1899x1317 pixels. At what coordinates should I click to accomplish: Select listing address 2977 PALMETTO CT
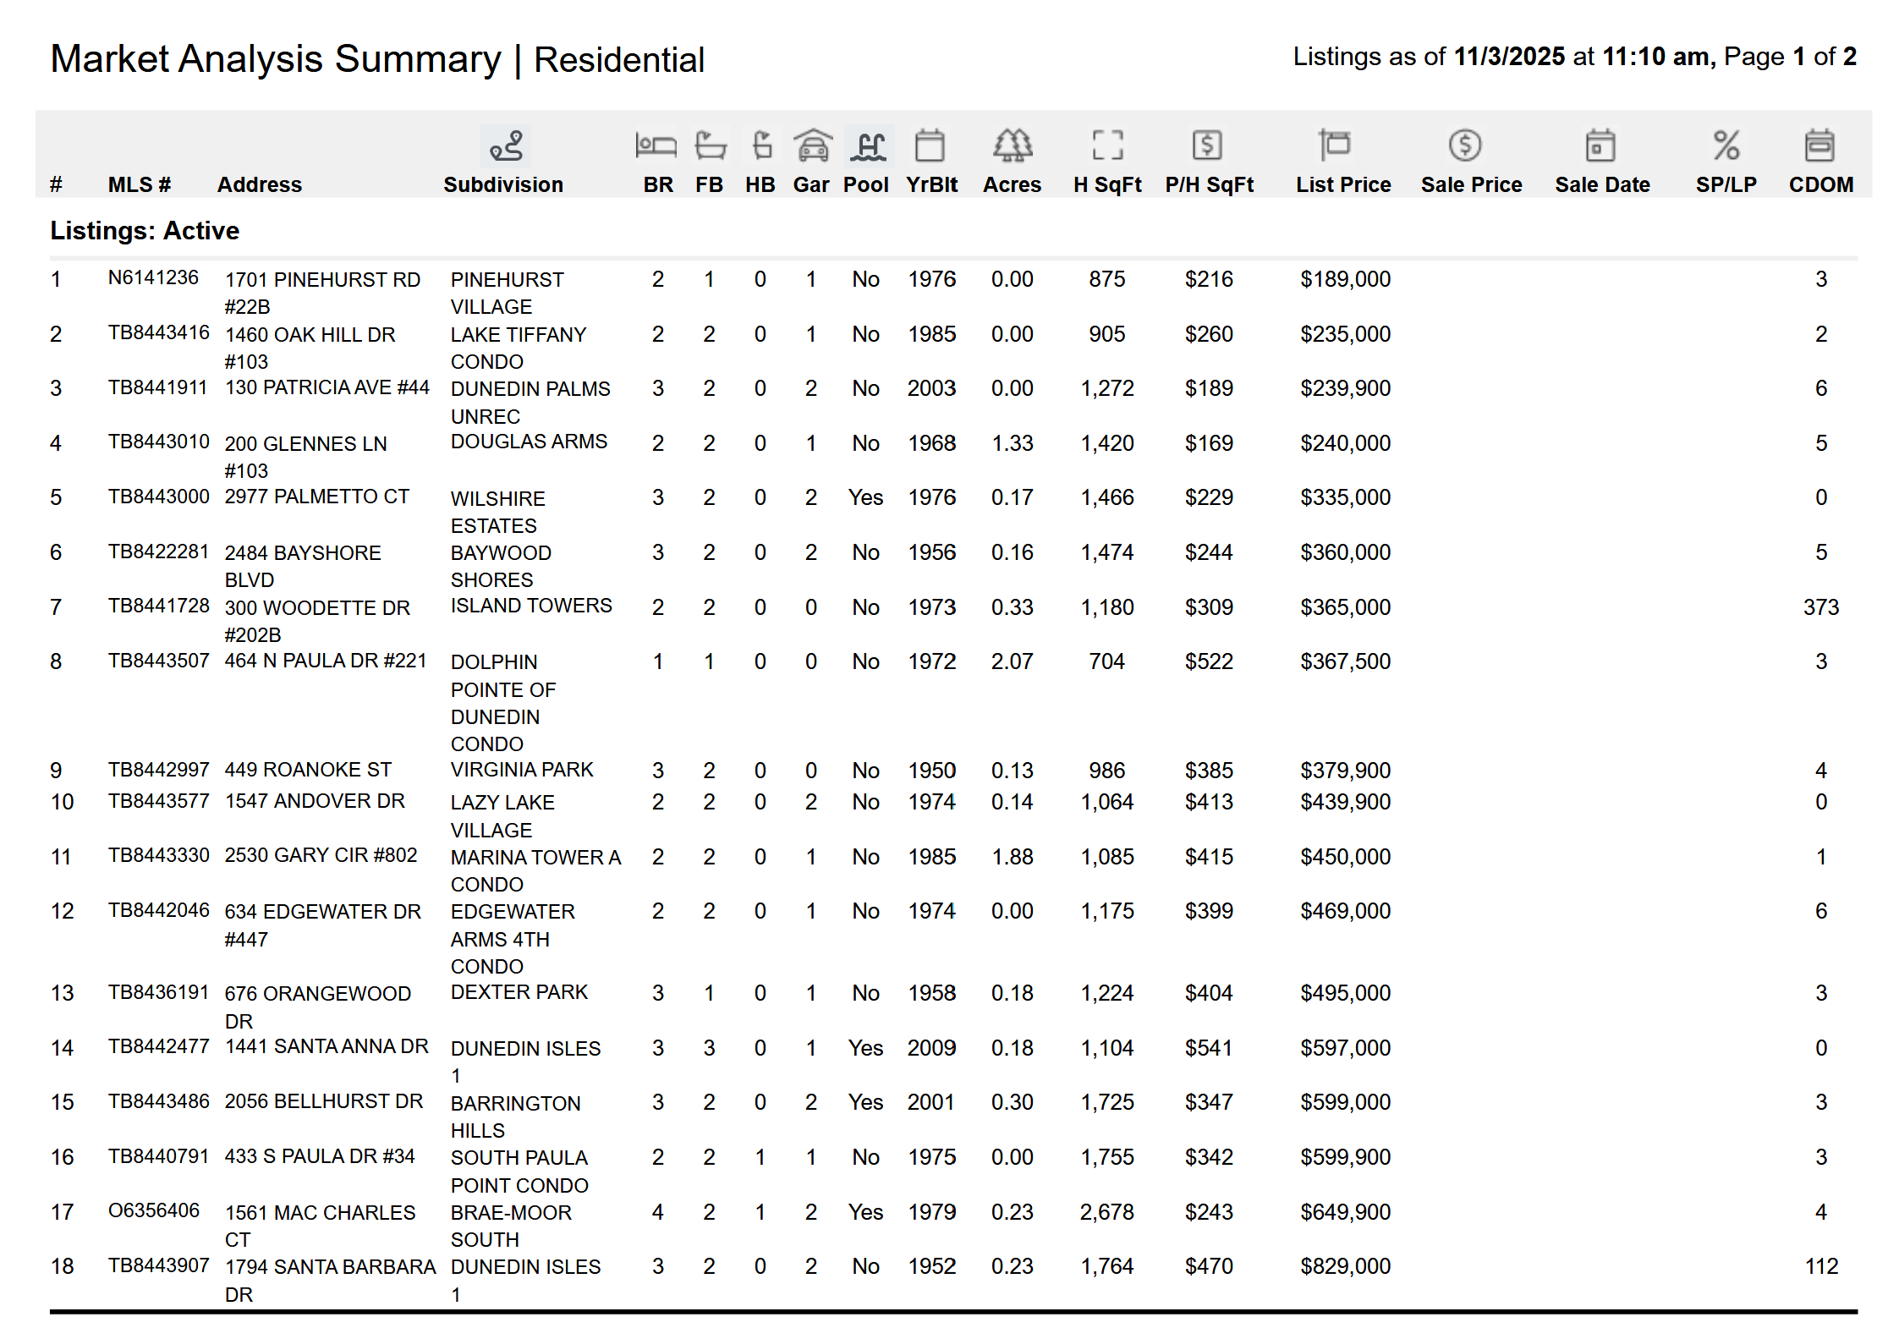pyautogui.click(x=316, y=497)
